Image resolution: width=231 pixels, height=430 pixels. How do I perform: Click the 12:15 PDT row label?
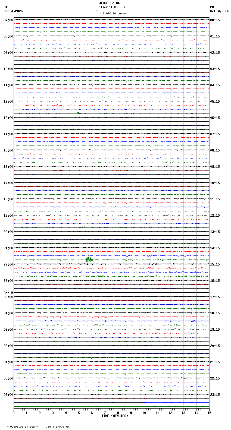(x=215, y=216)
